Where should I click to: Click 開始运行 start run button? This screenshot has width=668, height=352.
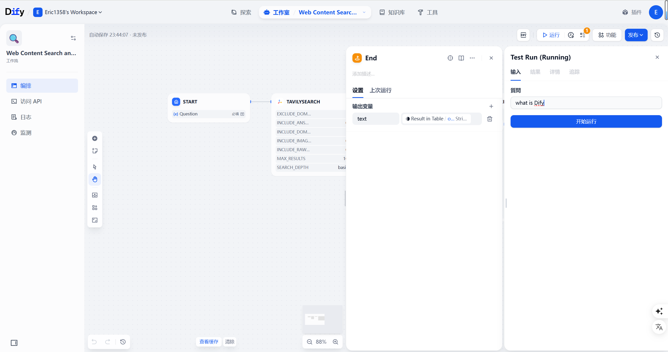[x=586, y=121]
